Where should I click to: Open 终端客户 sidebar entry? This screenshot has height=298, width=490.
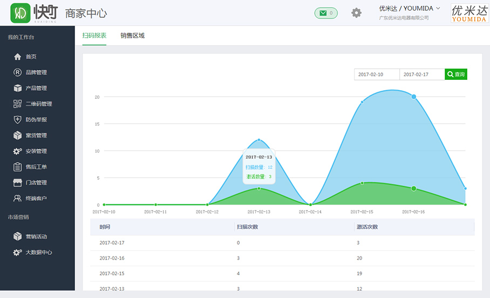tap(36, 198)
